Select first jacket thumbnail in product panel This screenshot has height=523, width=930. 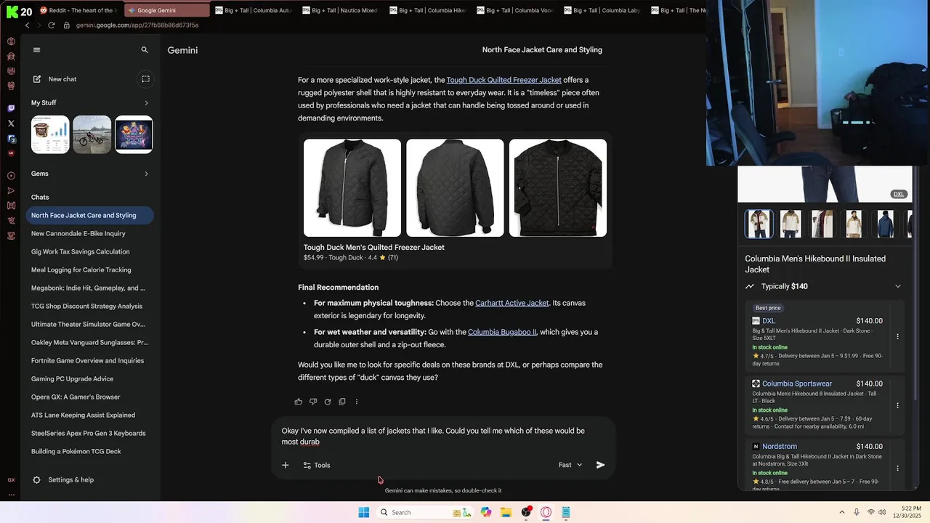click(759, 224)
